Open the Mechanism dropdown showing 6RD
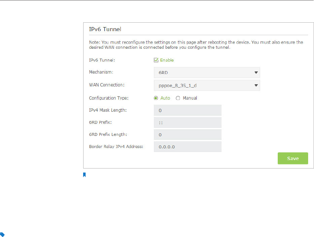 [x=207, y=73]
